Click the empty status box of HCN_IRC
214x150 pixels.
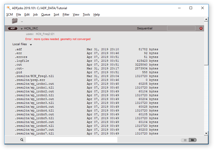tap(181, 28)
